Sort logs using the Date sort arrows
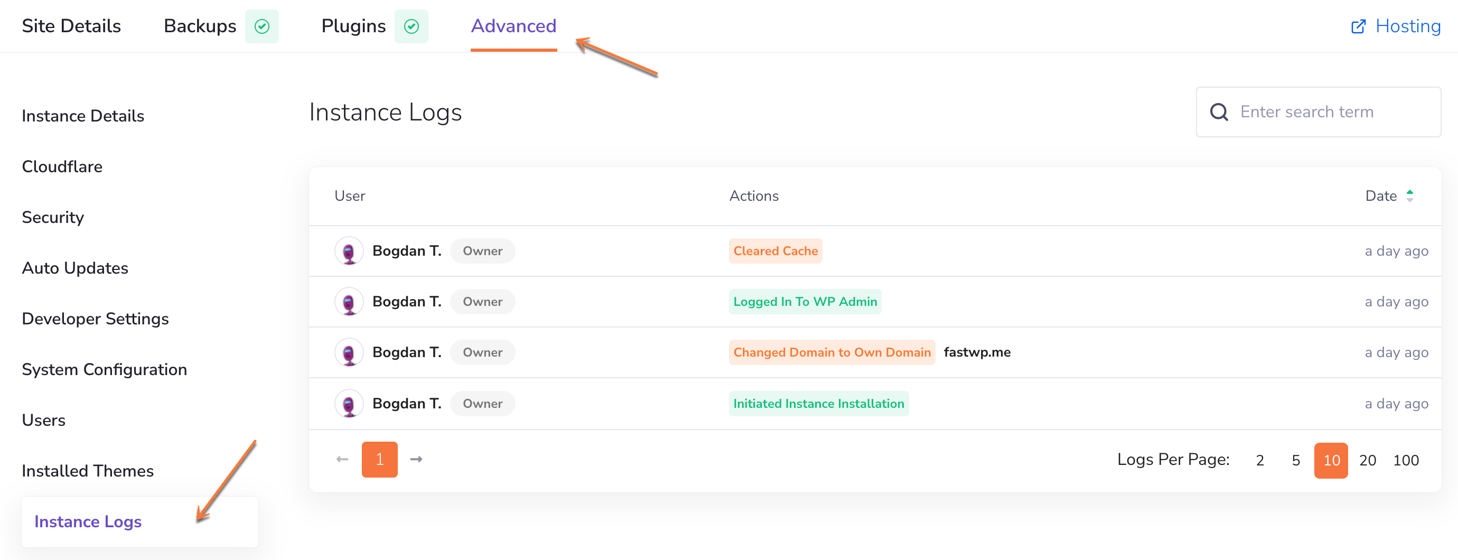 (x=1409, y=196)
